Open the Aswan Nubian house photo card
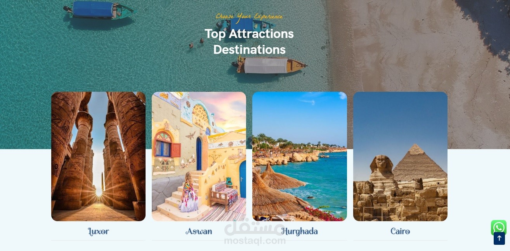The width and height of the screenshot is (510, 251). tap(199, 156)
